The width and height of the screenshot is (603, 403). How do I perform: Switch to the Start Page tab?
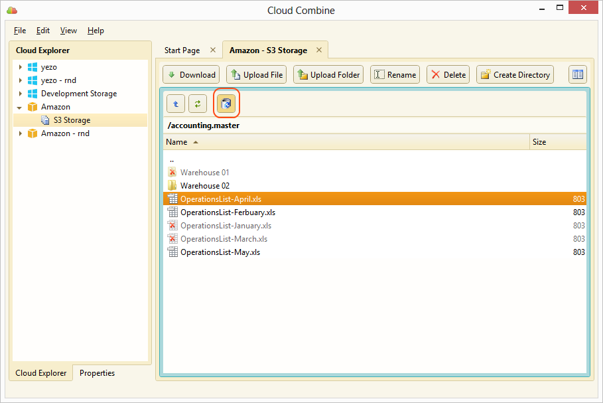[x=182, y=50]
